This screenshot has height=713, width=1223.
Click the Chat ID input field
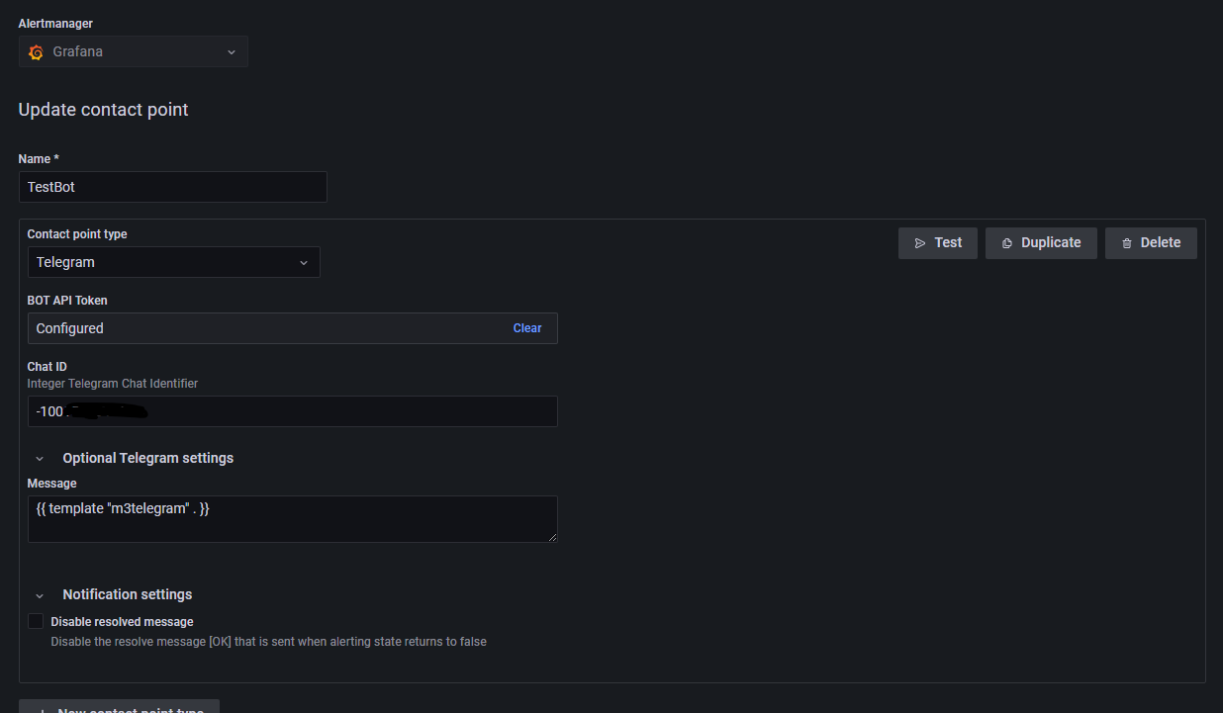click(x=292, y=411)
